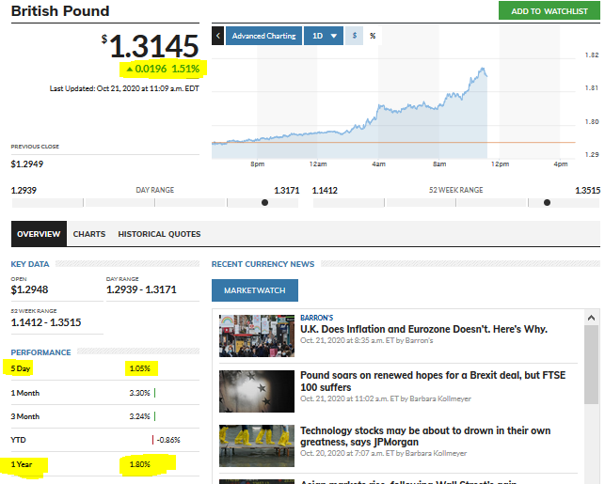Click the day range low value 1.2939
Screen dimensions: 605x484
[24, 191]
